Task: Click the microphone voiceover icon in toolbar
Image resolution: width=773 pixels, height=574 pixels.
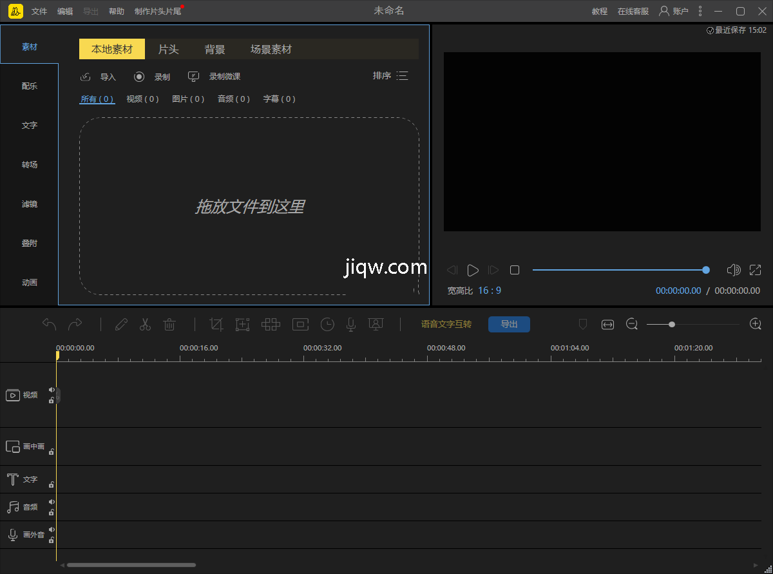Action: (351, 325)
